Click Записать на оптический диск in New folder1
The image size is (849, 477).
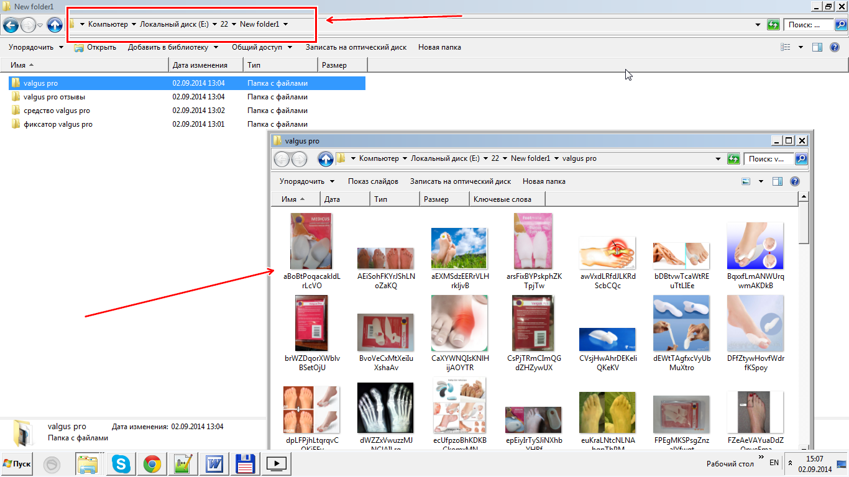click(x=356, y=47)
